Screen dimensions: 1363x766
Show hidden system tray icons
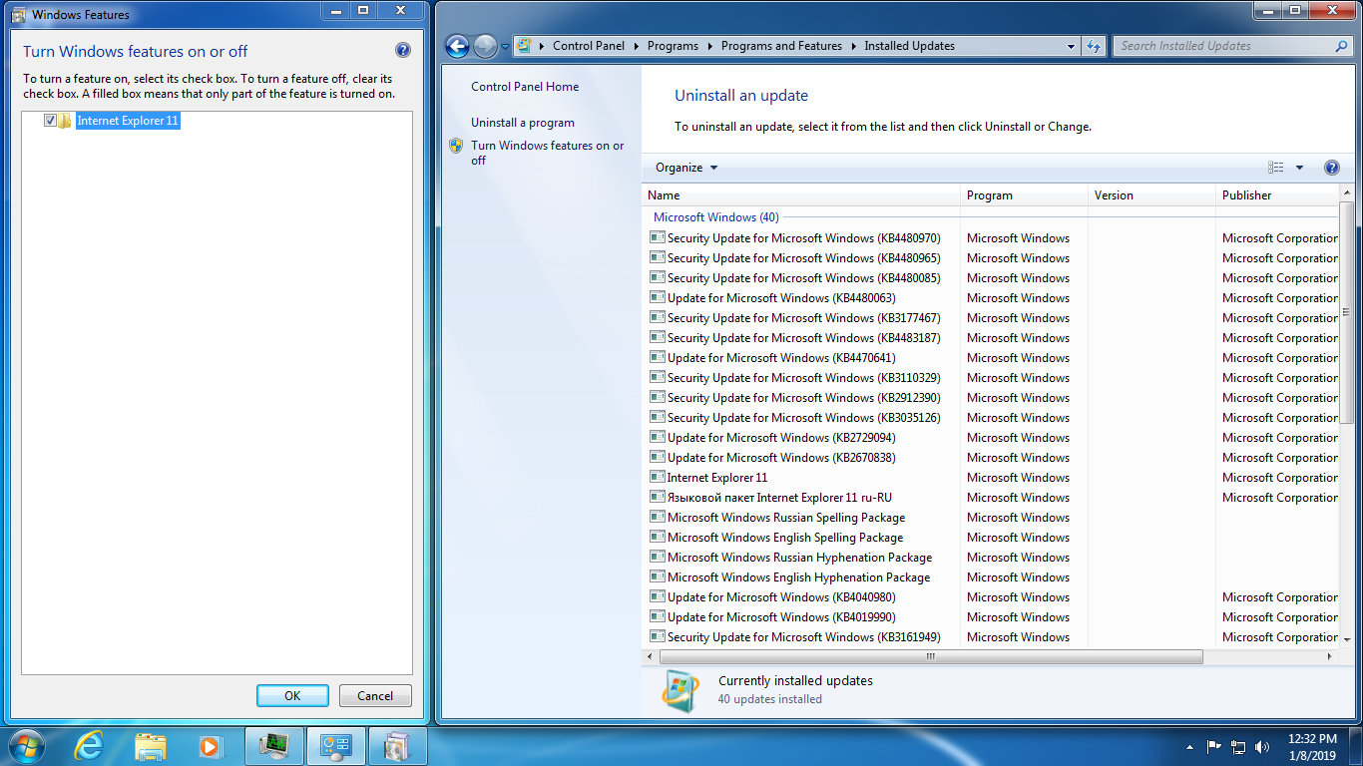click(x=1189, y=746)
